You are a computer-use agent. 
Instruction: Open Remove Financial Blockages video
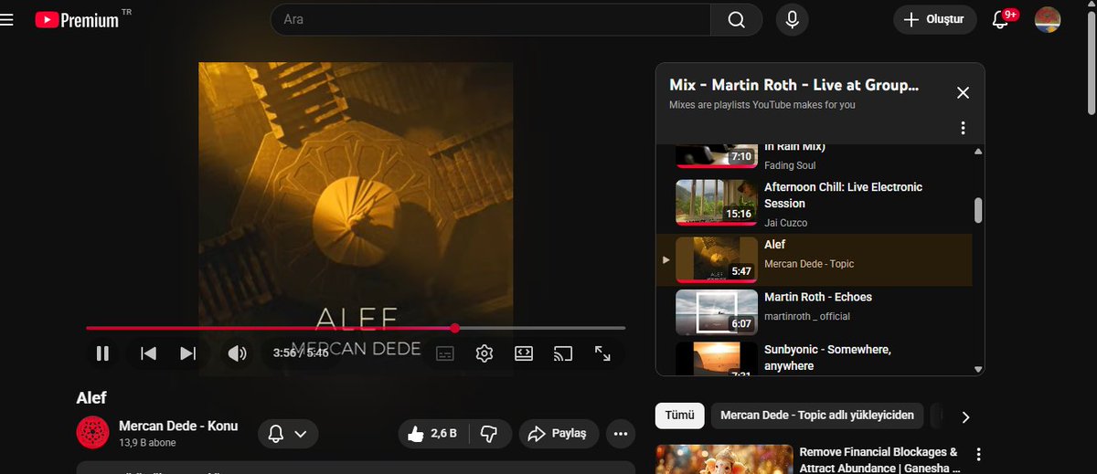pyautogui.click(x=879, y=459)
